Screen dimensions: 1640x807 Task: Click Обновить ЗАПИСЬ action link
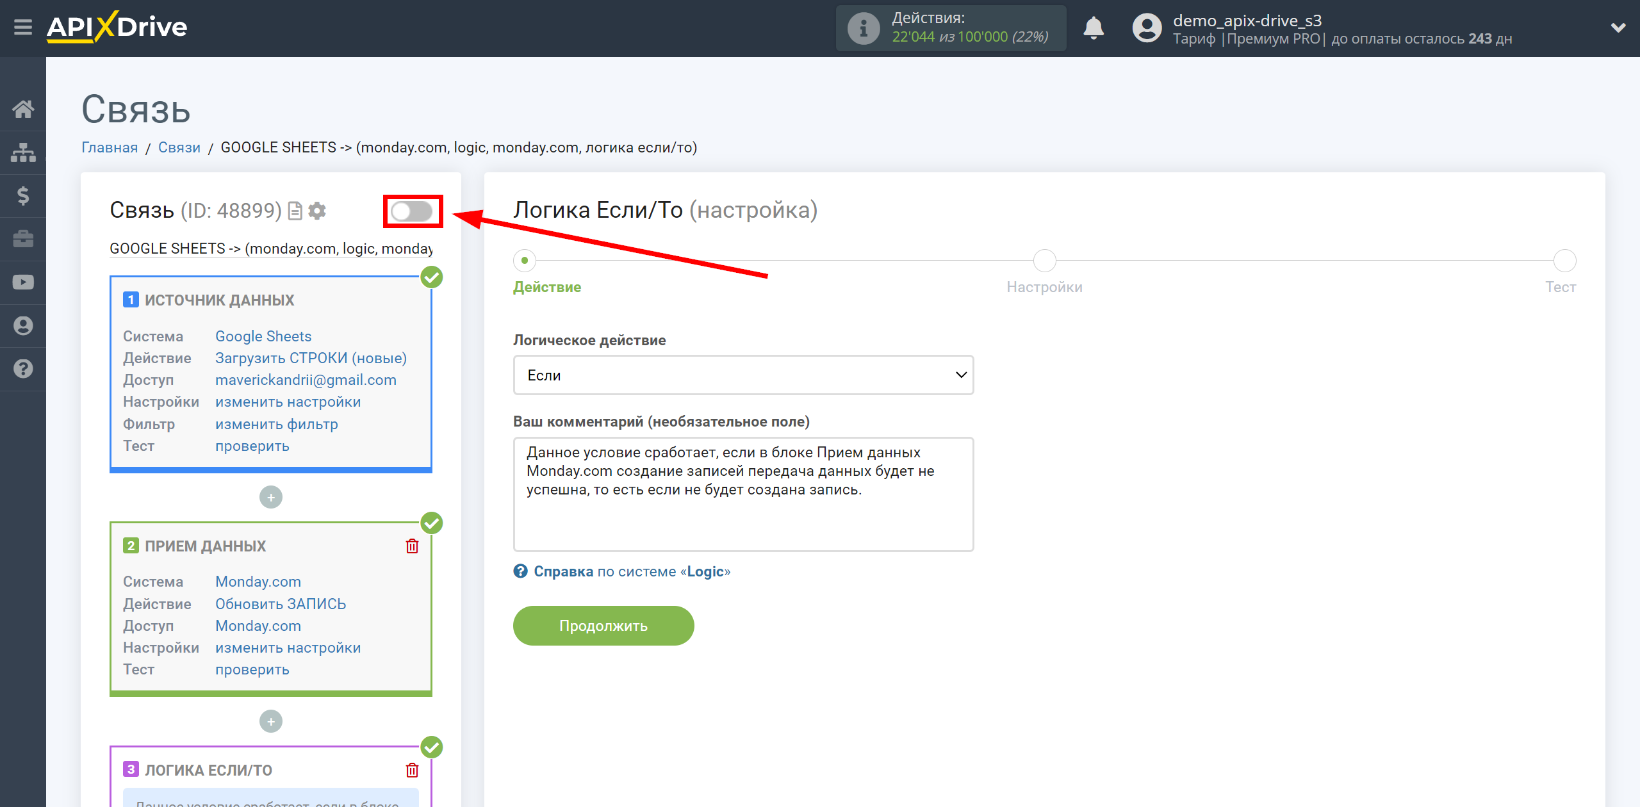281,604
